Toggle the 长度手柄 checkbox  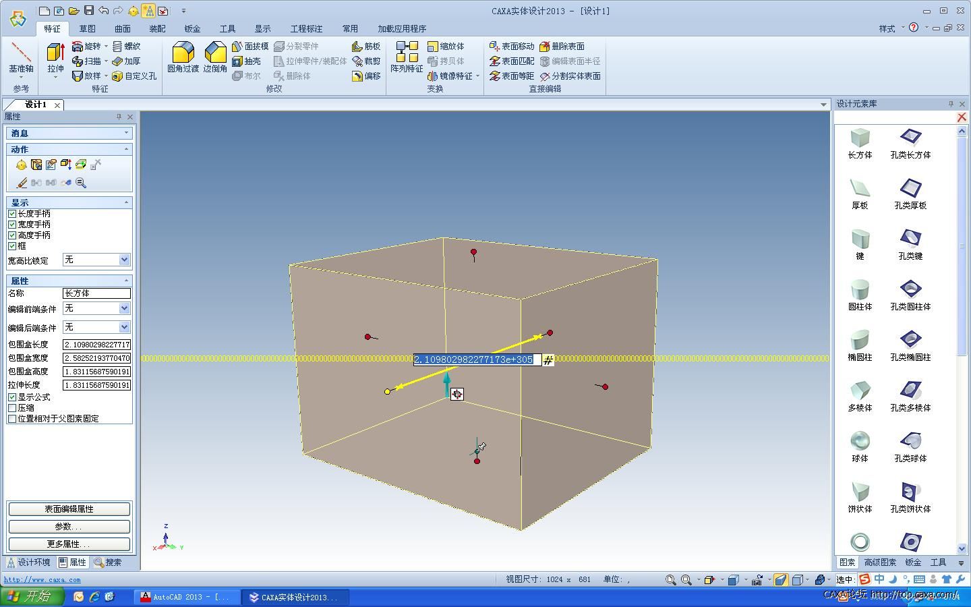(12, 214)
